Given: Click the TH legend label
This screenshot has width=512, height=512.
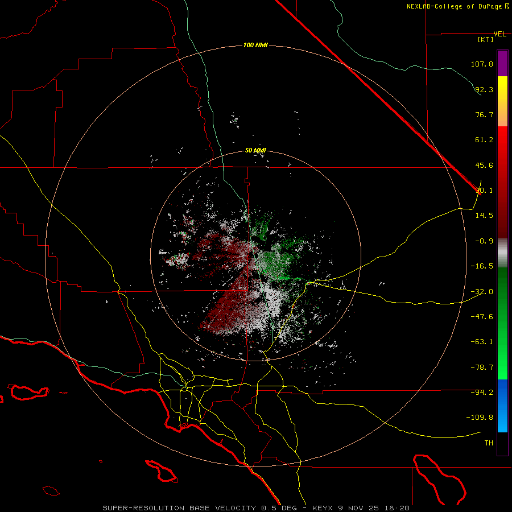Looking at the screenshot, I should (x=489, y=443).
